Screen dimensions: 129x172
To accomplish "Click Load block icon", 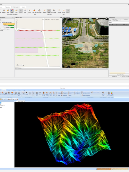I will click(x=24, y=93).
